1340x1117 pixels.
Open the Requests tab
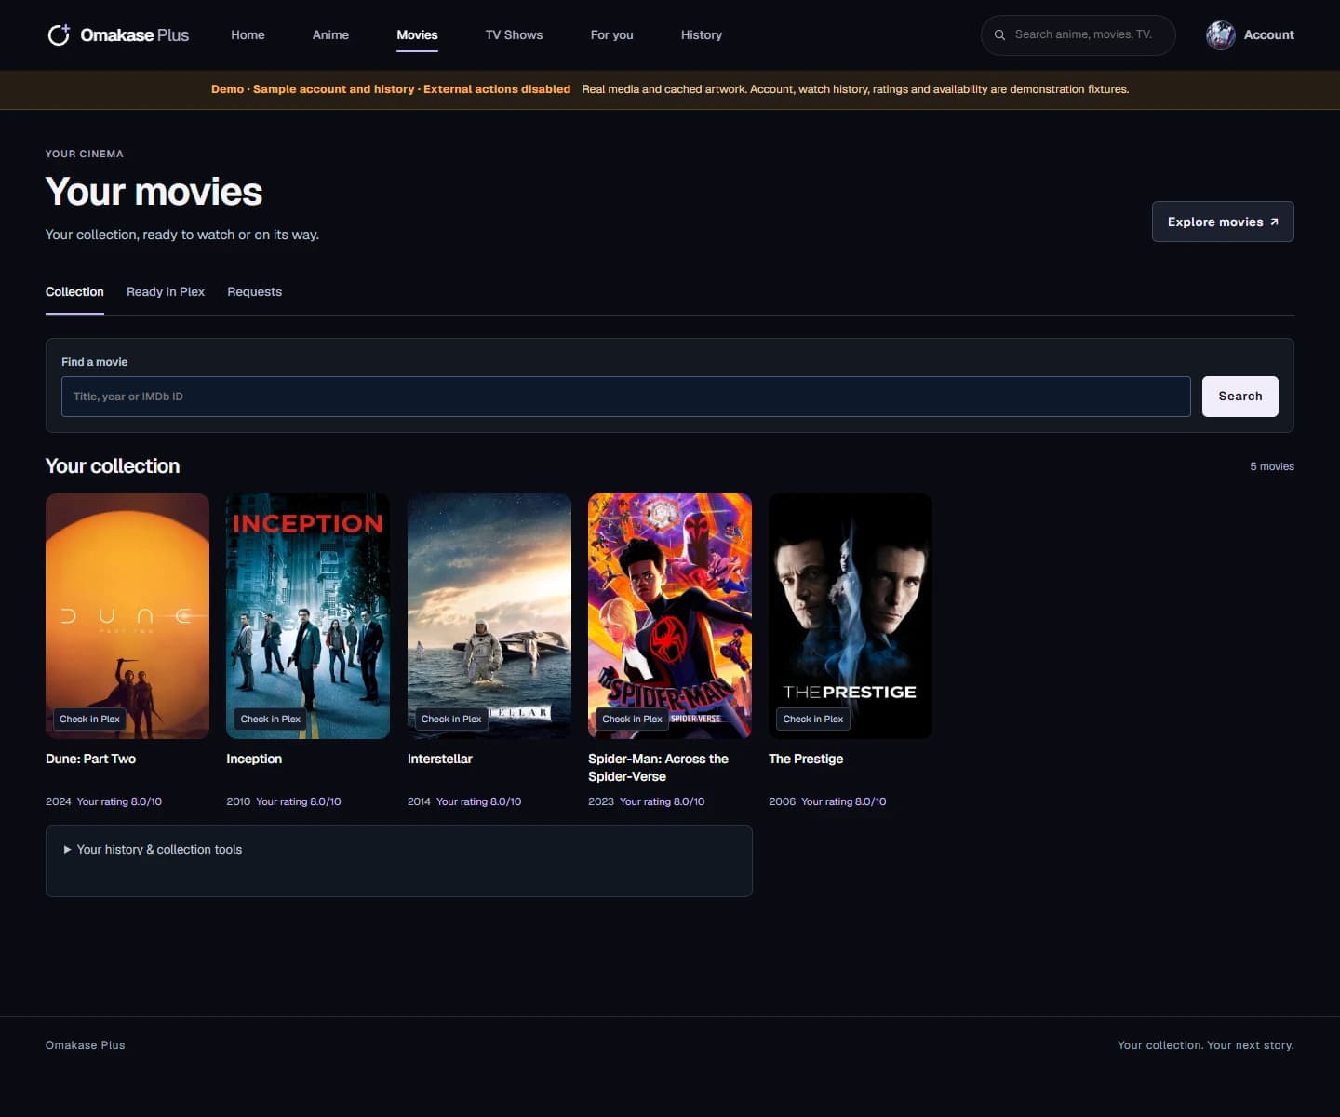point(254,291)
